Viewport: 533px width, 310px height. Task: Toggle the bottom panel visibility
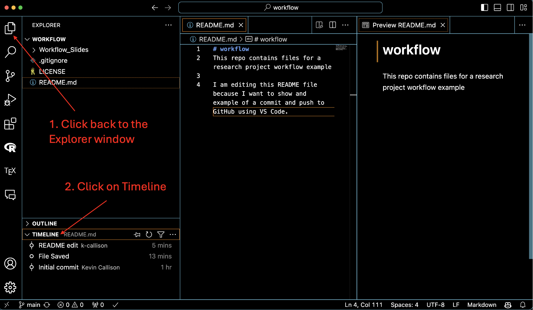(x=497, y=7)
